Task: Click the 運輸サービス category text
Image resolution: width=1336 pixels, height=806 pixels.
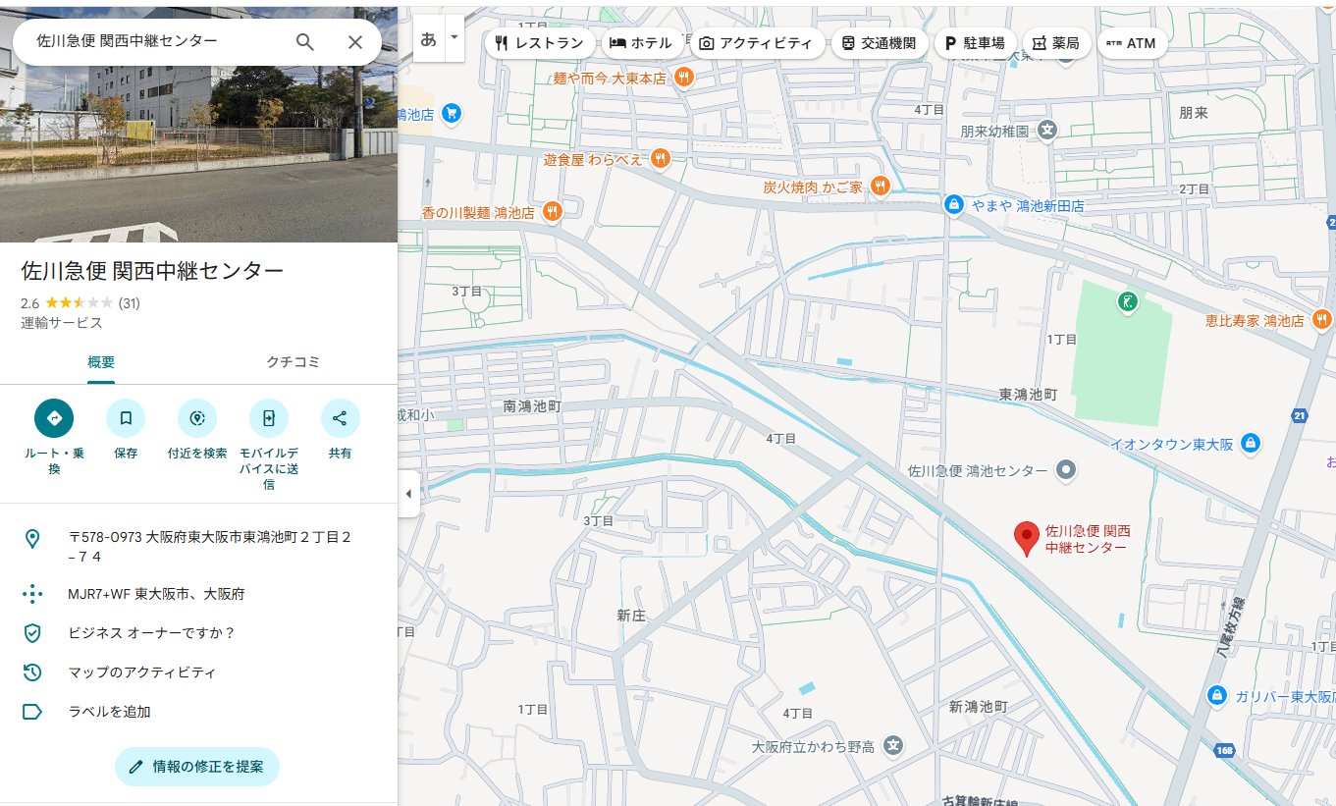Action: coord(61,323)
